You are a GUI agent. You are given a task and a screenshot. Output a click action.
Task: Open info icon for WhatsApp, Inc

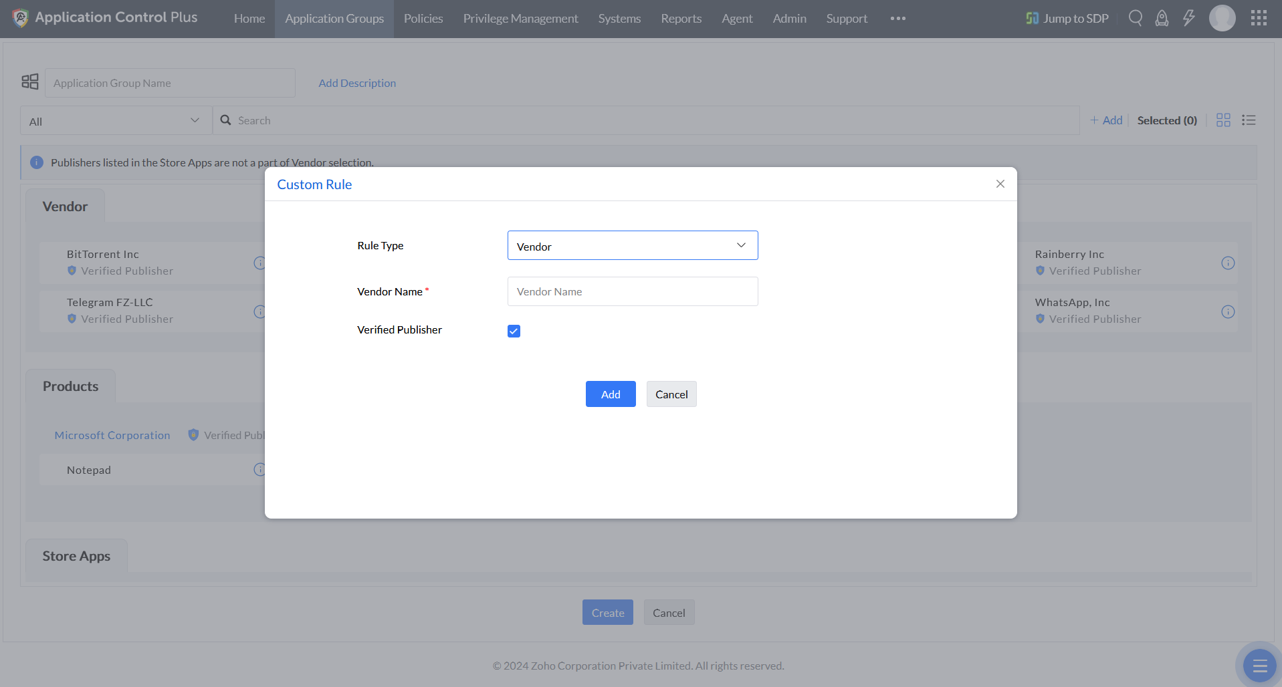click(x=1228, y=311)
